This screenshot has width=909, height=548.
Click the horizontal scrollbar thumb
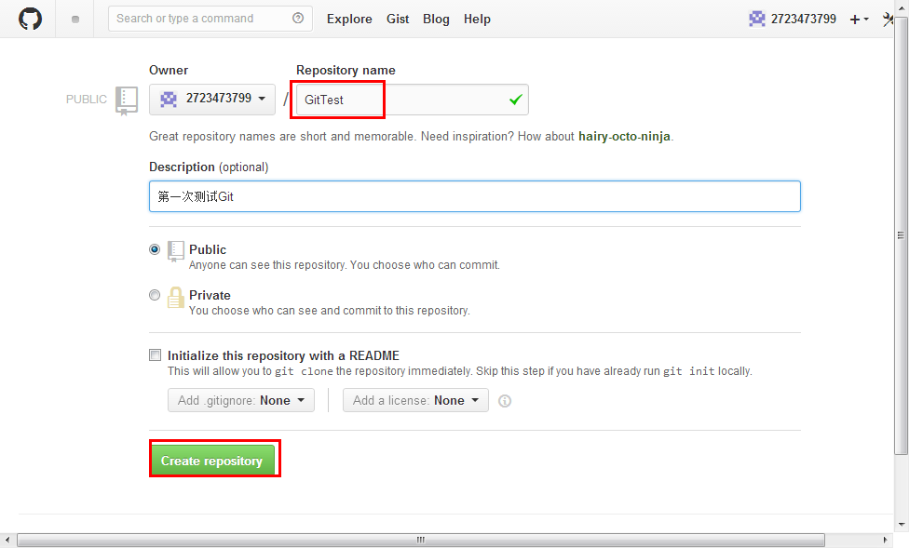(420, 540)
